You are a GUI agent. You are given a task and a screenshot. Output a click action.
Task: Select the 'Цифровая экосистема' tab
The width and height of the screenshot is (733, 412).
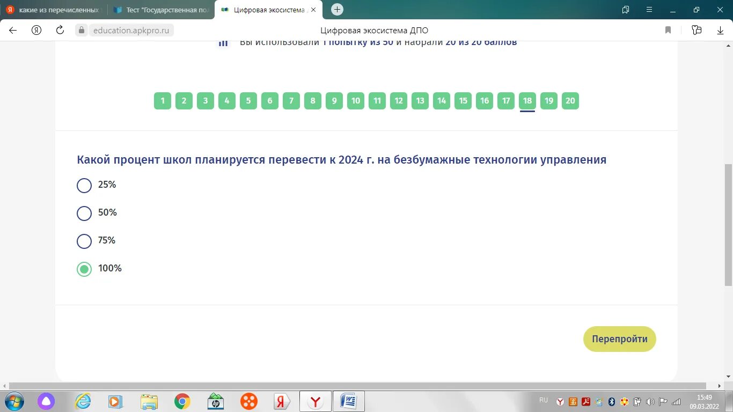click(x=268, y=10)
